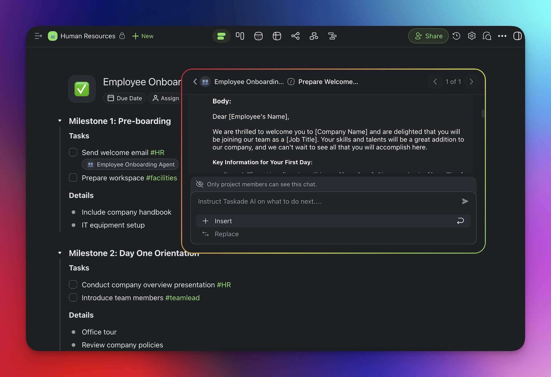551x377 pixels.
Task: Check the Prepare workspace task
Action: [73, 178]
